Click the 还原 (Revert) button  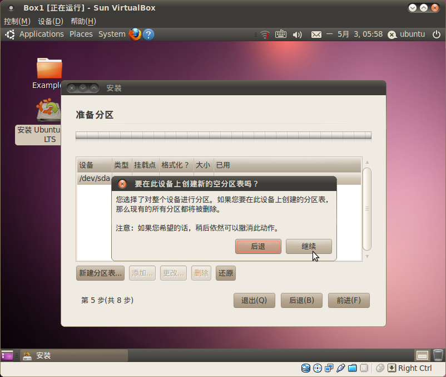(226, 273)
